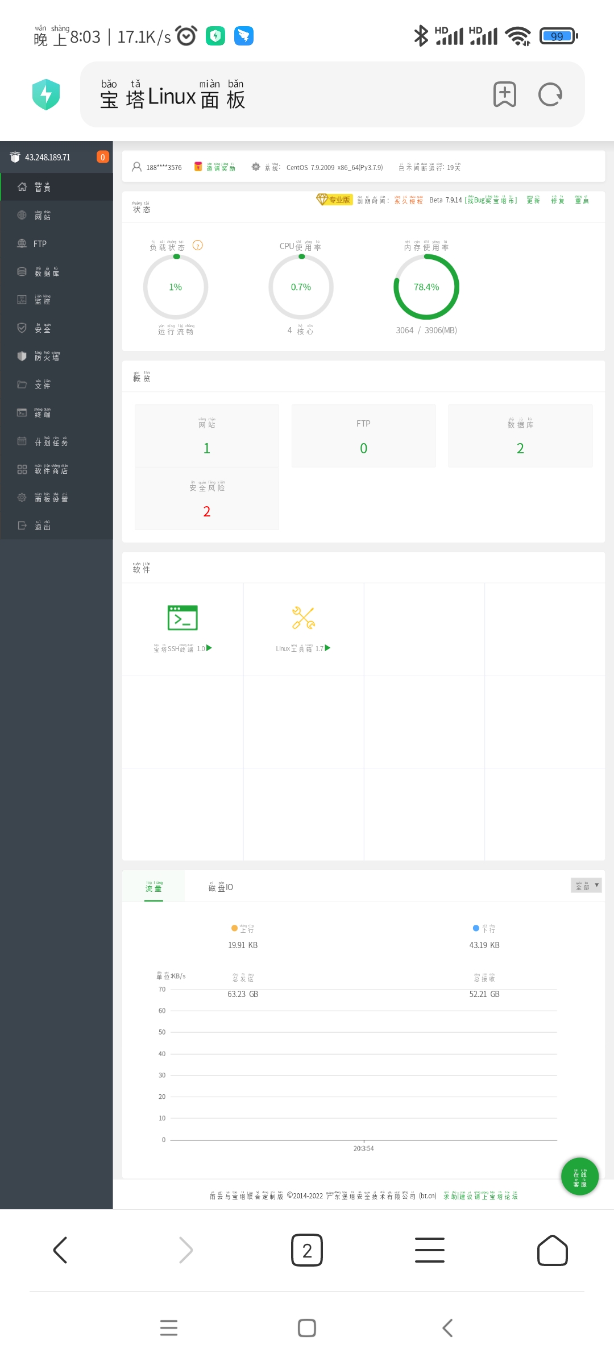Click the 面板设置 panel settings gear icon
This screenshot has width=614, height=1365.
22,498
